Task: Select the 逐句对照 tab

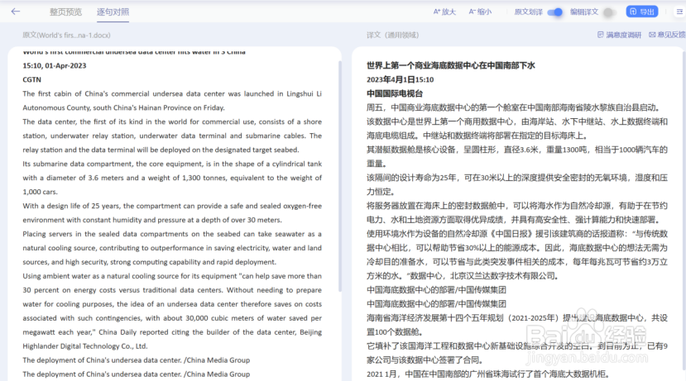Action: click(113, 12)
